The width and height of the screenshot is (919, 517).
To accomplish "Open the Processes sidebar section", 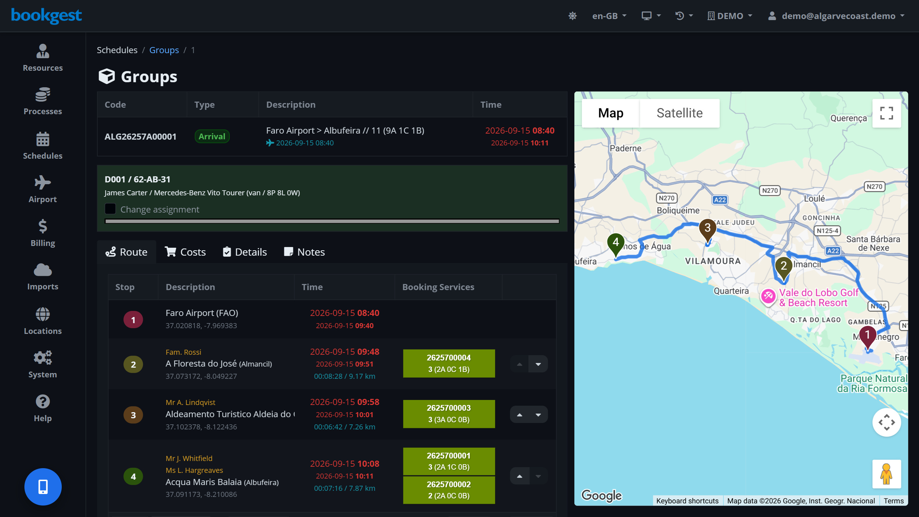I will (43, 101).
